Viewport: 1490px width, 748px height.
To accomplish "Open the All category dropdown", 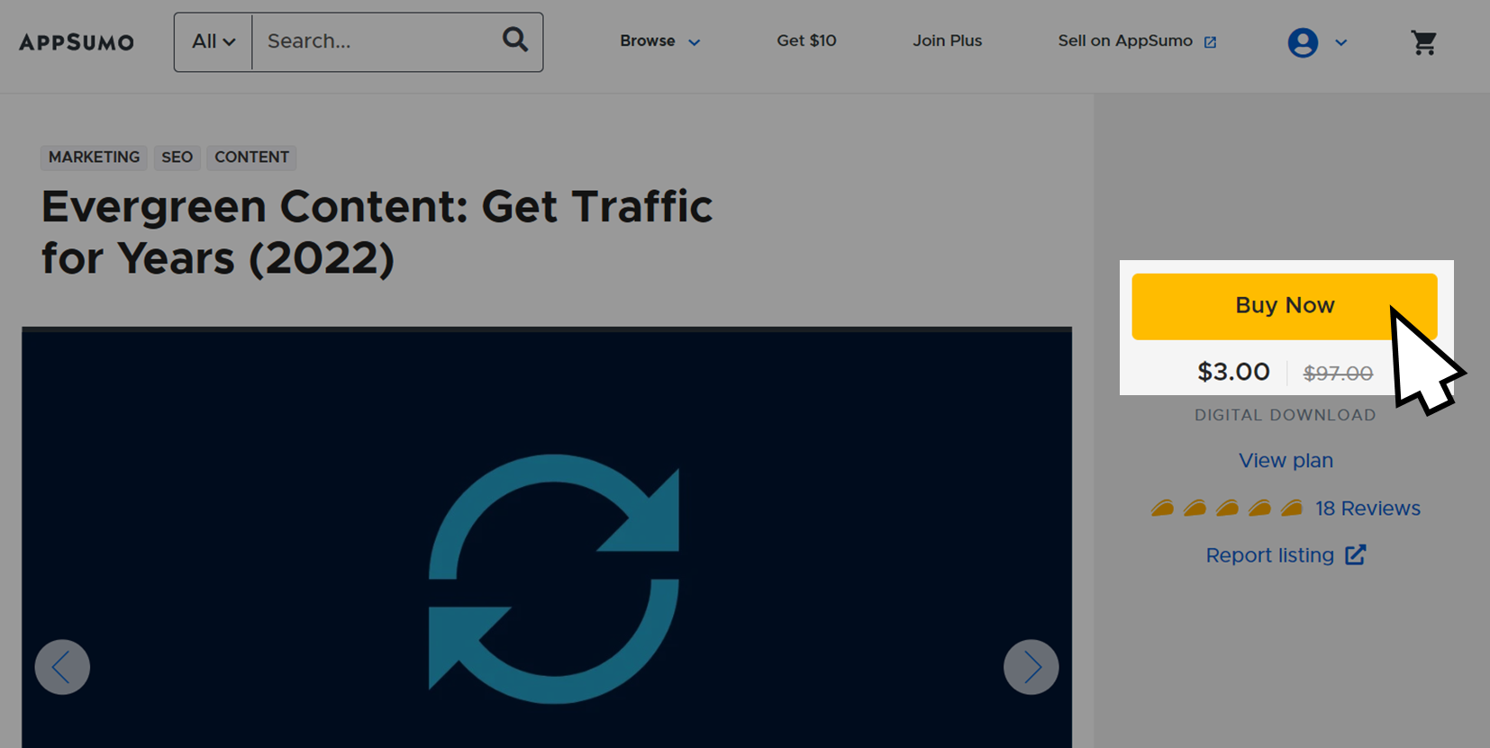I will 214,41.
